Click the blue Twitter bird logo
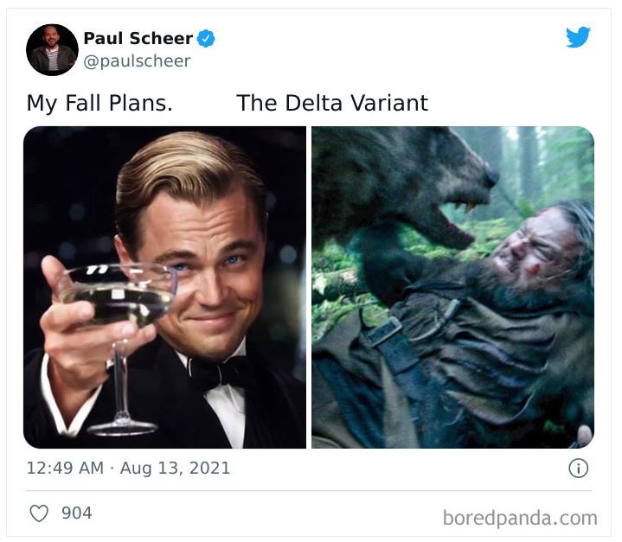Image resolution: width=622 pixels, height=542 pixels. [x=577, y=37]
